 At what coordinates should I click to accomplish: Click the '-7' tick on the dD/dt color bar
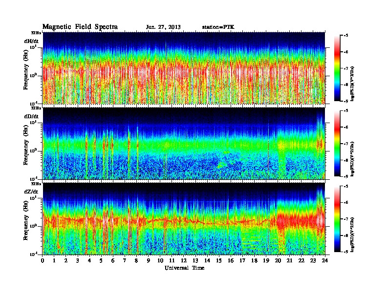[346, 144]
